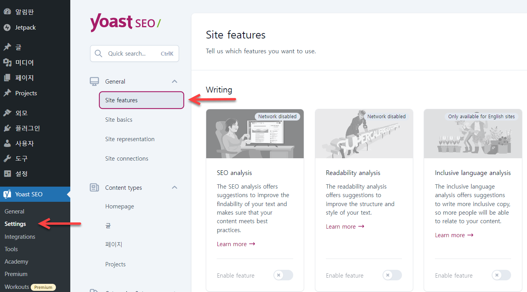Click Learn more under SEO analysis

point(236,244)
